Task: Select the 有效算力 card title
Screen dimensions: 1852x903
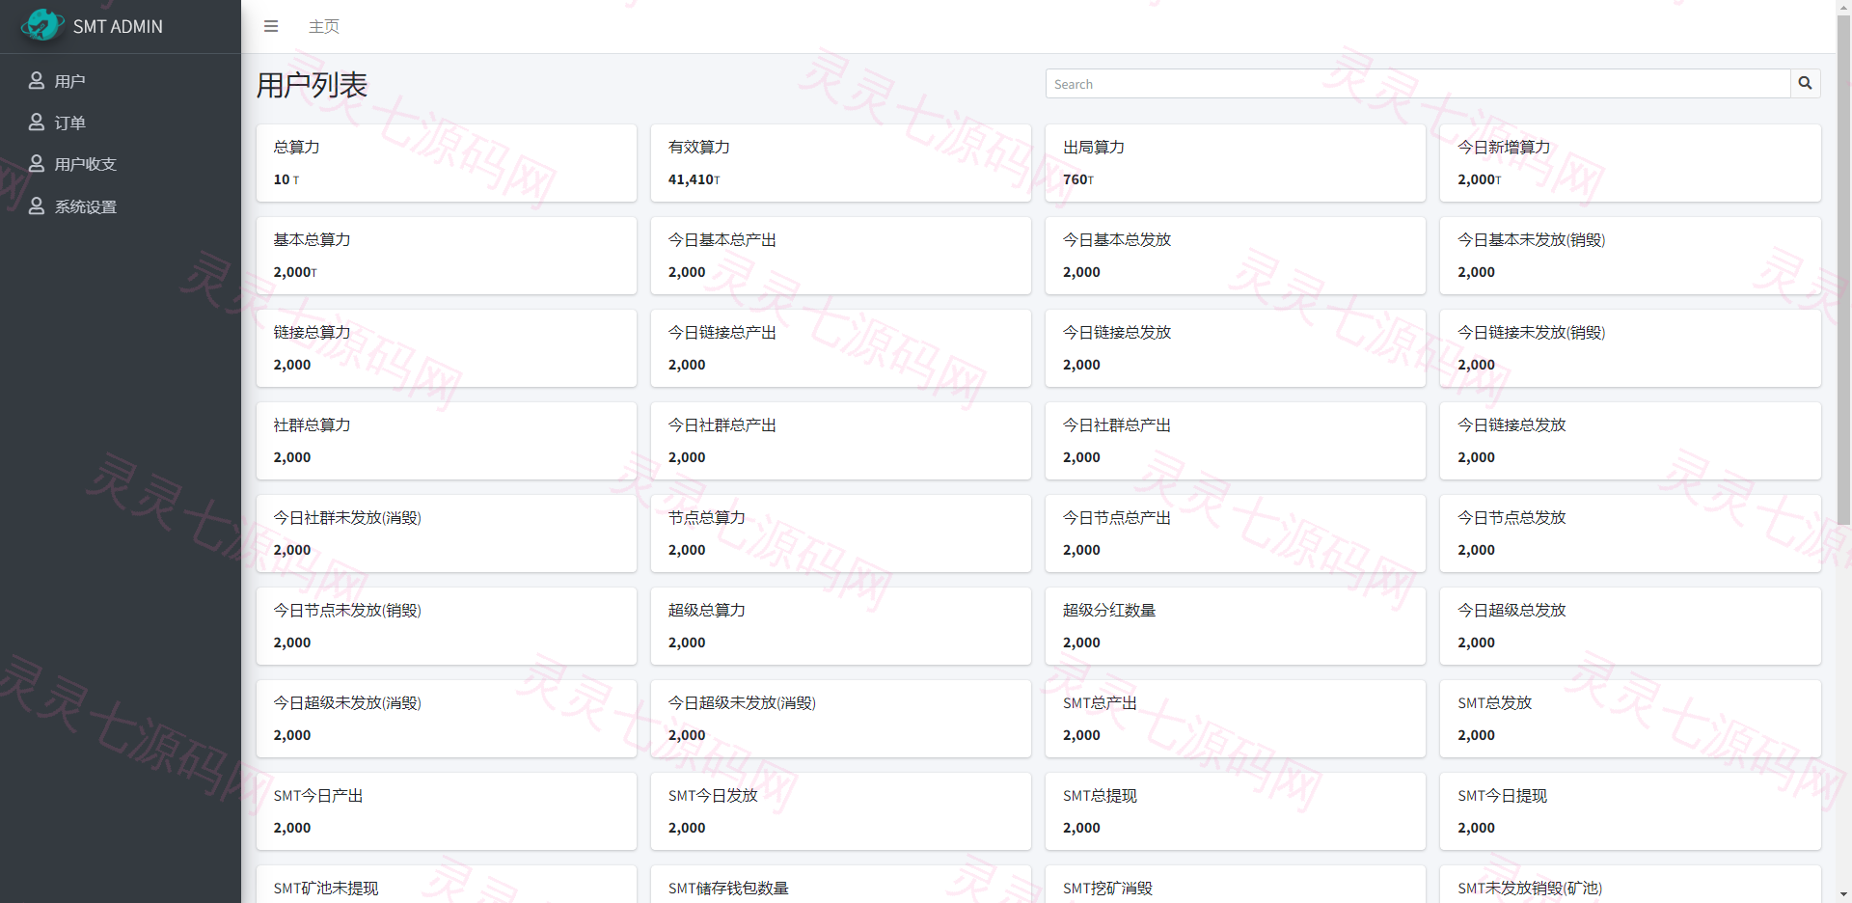Action: tap(698, 147)
